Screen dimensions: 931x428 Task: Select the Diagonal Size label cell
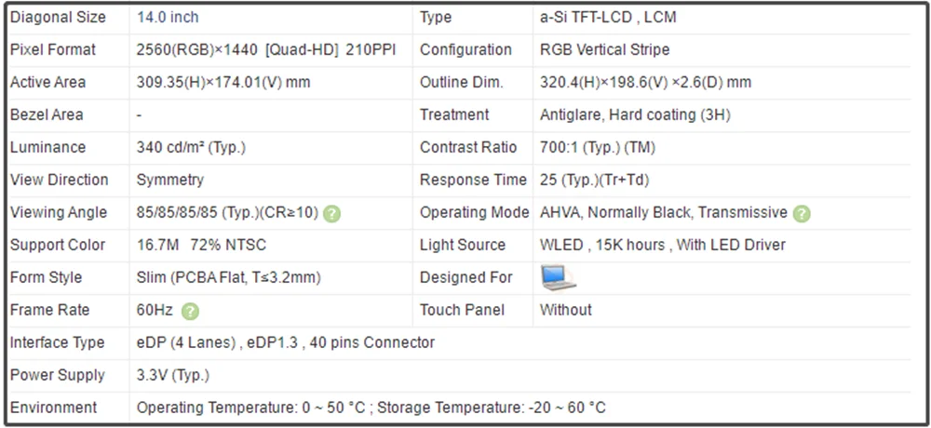tap(58, 18)
